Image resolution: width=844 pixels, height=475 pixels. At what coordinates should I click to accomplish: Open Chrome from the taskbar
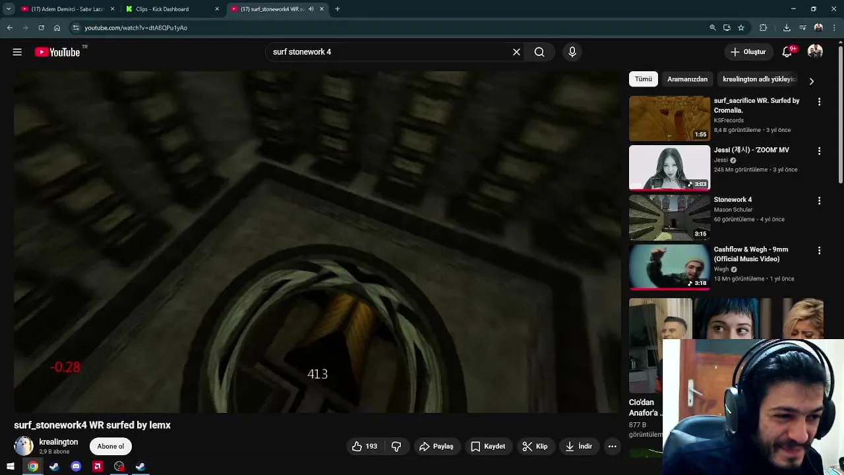click(x=32, y=466)
